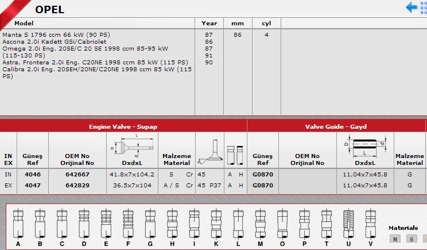Click OEM number 642667

(77, 174)
